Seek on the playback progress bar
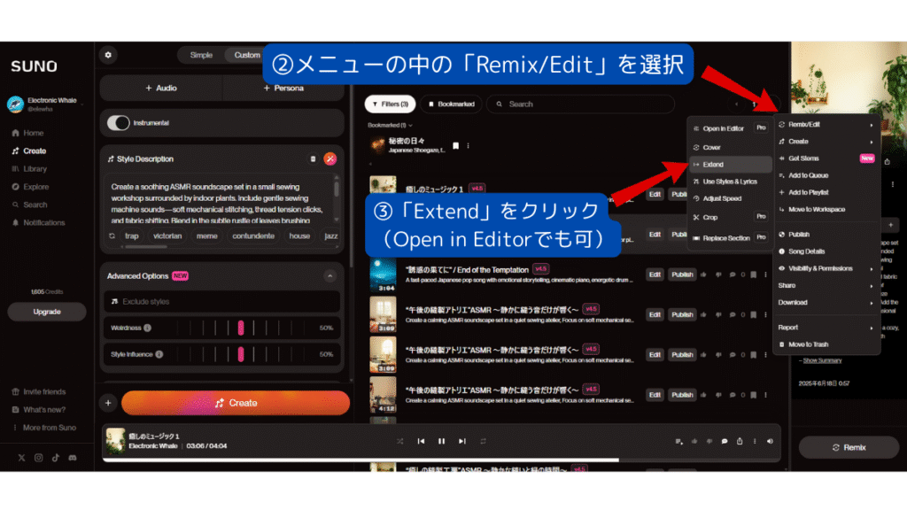Image resolution: width=907 pixels, height=510 pixels. (441, 460)
